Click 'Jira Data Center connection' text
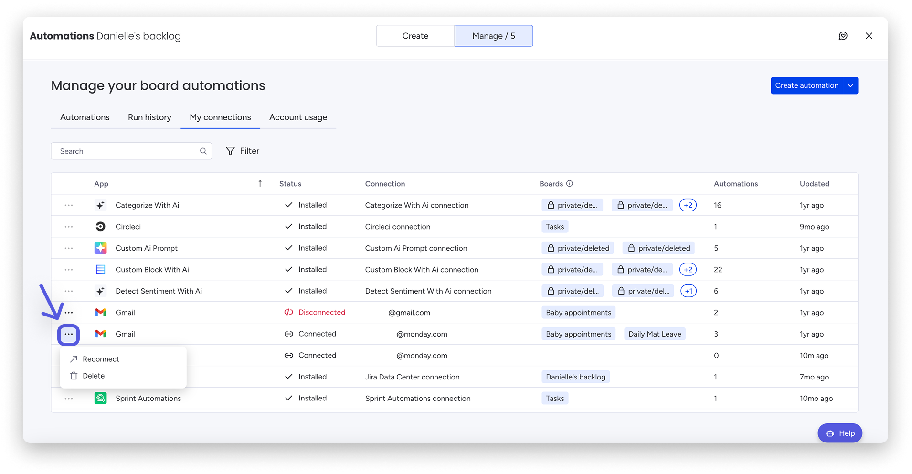 [x=412, y=377]
